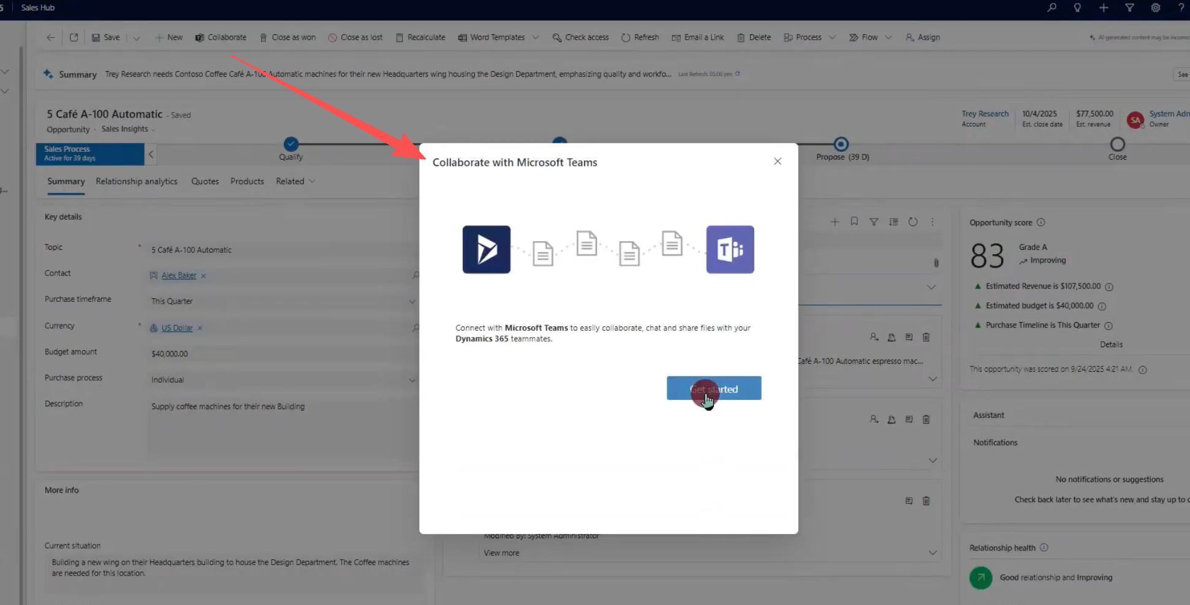Image resolution: width=1190 pixels, height=605 pixels.
Task: Click the Topic field
Action: (x=282, y=250)
